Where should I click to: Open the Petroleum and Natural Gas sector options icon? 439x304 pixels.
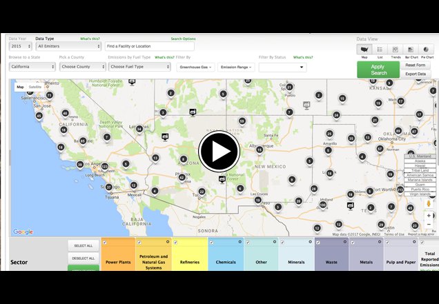168,242
